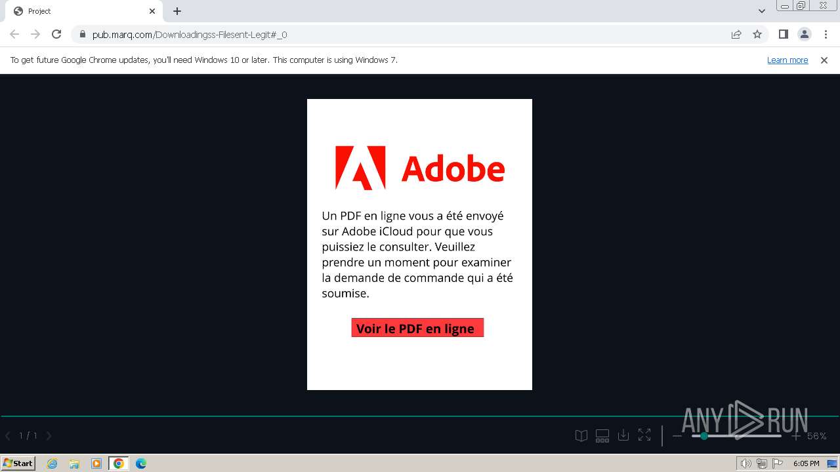Viewport: 840px width, 472px height.
Task: Open the book view mode icon
Action: pyautogui.click(x=581, y=436)
